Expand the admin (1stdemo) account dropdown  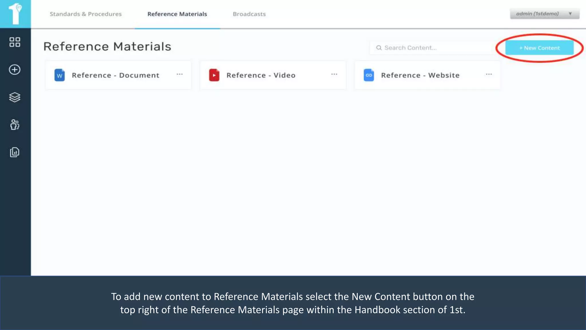pyautogui.click(x=544, y=14)
